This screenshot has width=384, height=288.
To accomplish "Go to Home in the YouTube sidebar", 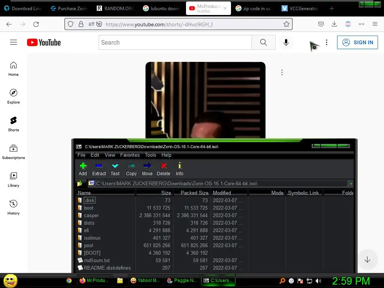I will [13, 69].
